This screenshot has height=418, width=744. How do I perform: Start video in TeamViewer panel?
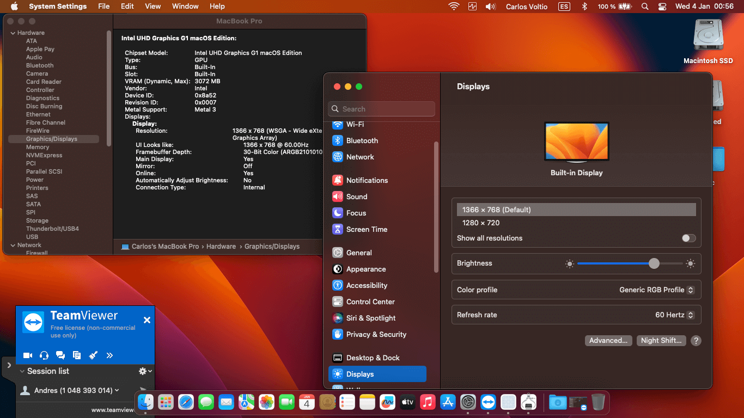click(28, 355)
